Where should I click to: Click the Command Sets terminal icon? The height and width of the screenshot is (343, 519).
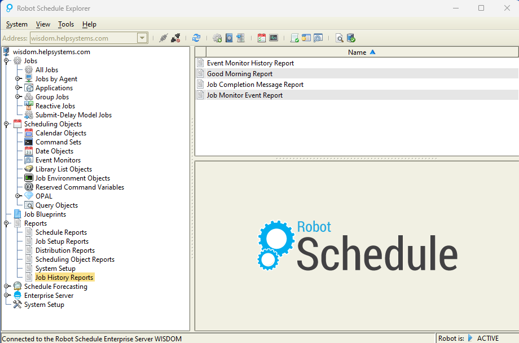[29, 142]
